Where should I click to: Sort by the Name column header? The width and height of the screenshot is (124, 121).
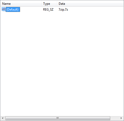tap(21, 4)
